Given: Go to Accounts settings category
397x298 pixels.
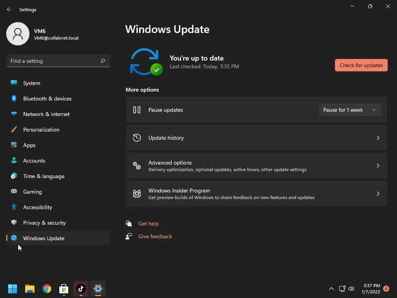Looking at the screenshot, I should click(x=58, y=160).
